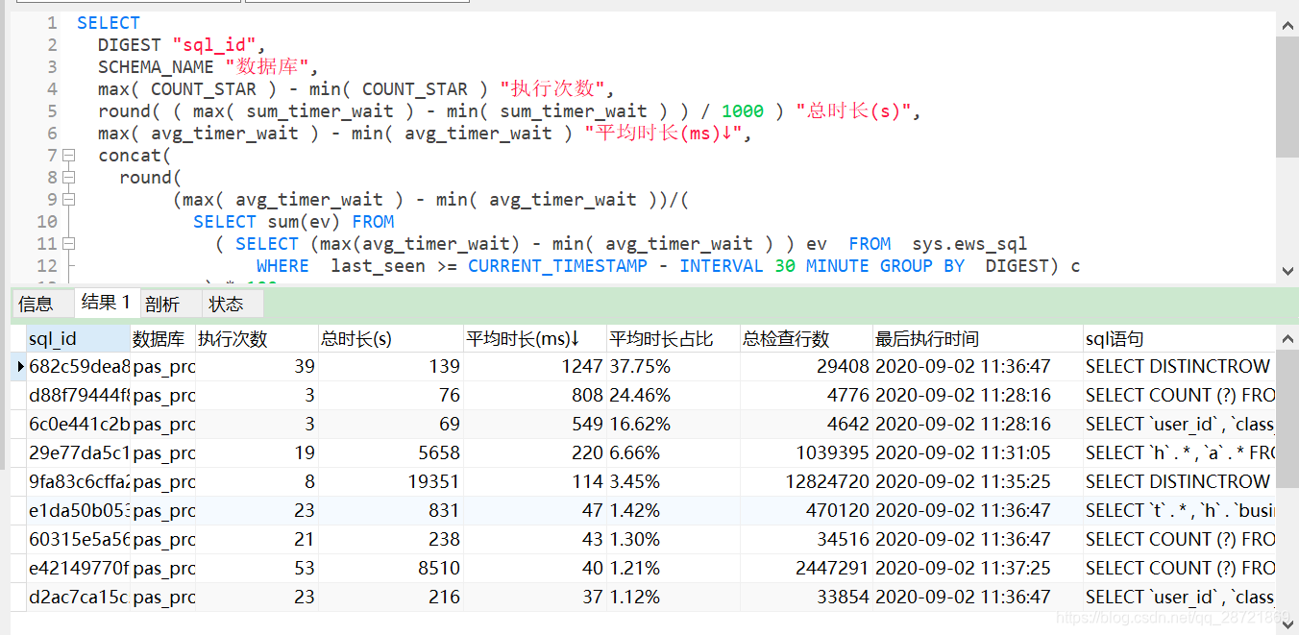Select time cell 2020-09-02 11:31:05

(x=977, y=452)
